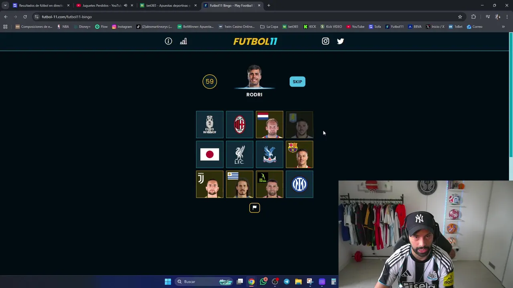The width and height of the screenshot is (513, 288).
Task: Select the Barcelona player cell
Action: (299, 154)
